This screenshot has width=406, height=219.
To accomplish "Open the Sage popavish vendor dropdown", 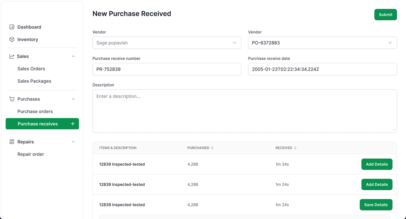I will (167, 43).
